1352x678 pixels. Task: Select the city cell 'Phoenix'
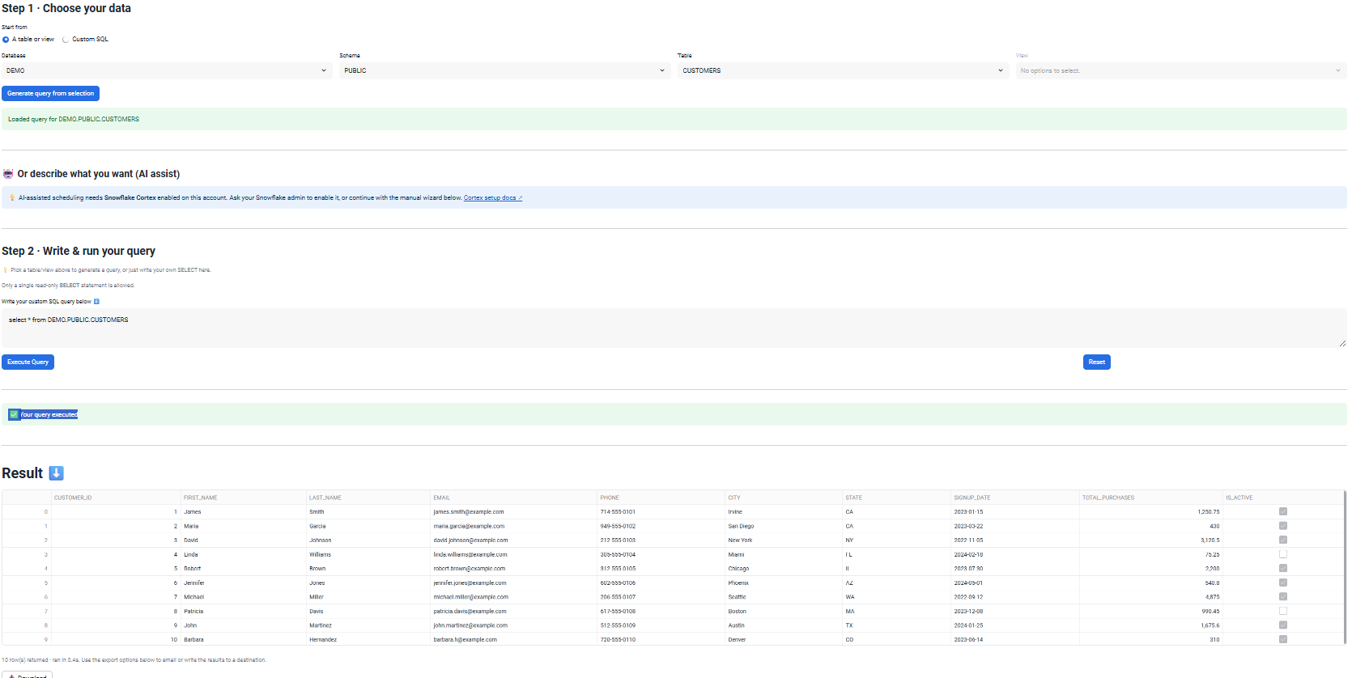784,583
